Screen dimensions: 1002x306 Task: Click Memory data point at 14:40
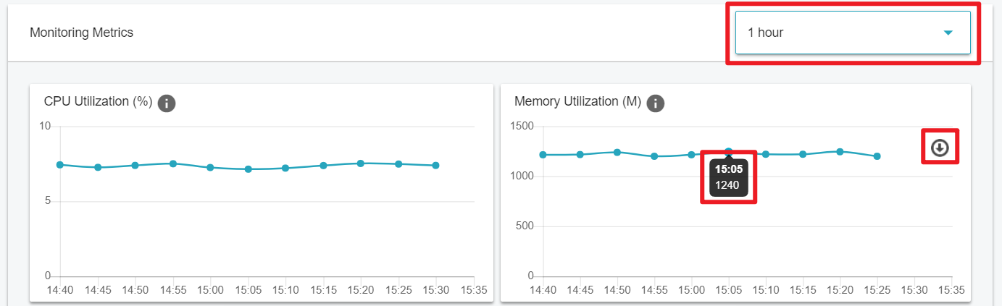pos(543,155)
